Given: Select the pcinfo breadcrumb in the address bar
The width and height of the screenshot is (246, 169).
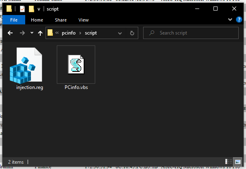Looking at the screenshot, I should point(69,33).
